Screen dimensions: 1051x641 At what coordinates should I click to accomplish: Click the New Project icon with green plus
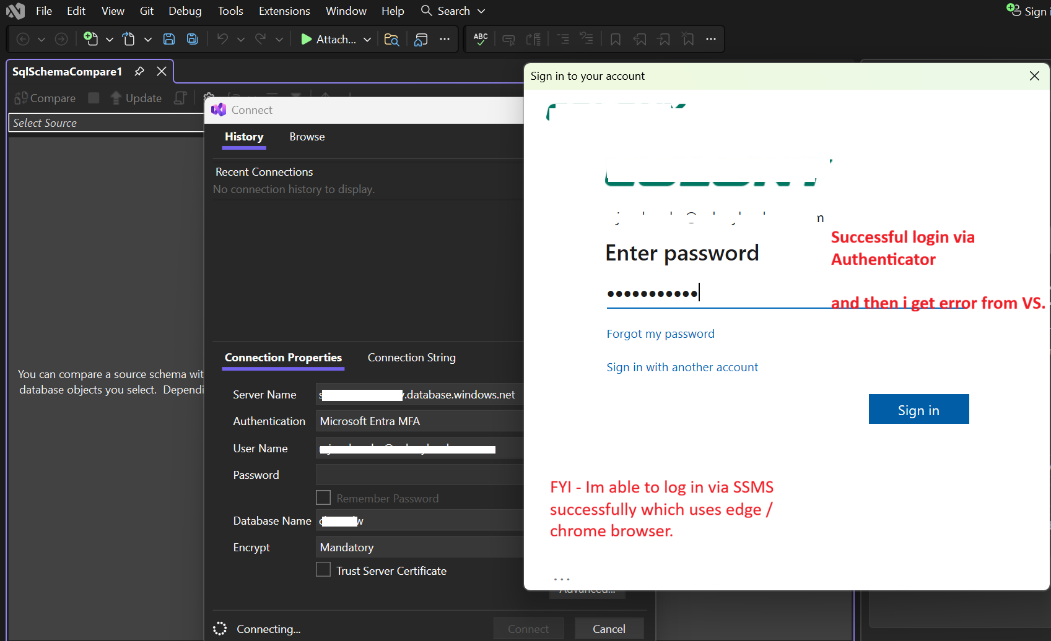click(90, 39)
